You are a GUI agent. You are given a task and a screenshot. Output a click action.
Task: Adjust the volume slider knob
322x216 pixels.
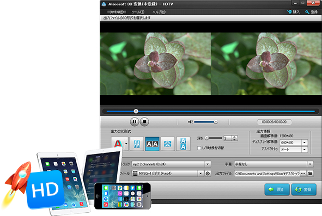216,122
